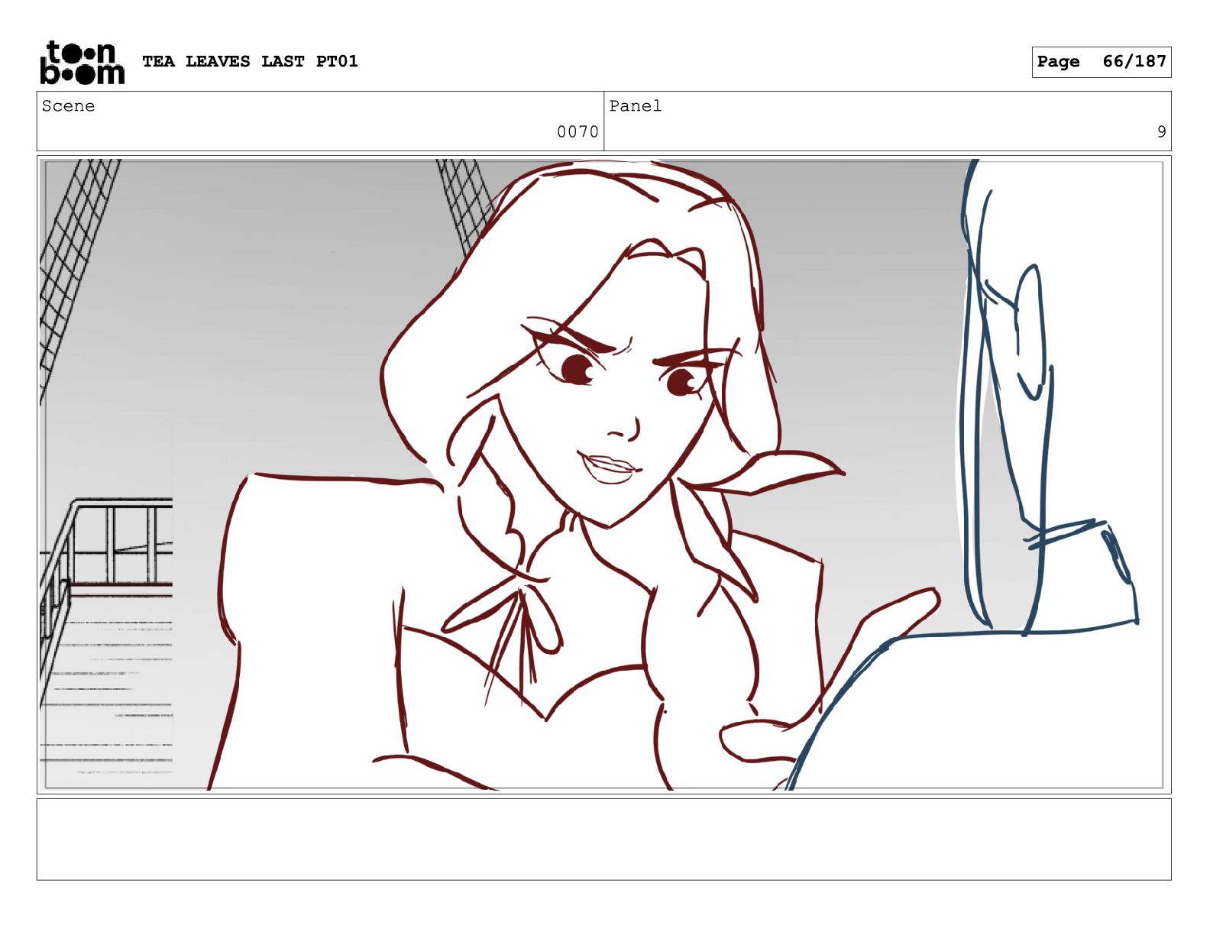Select the title text 'TEA LEAVES LAST PT01'
This screenshot has height=935, width=1210.
click(250, 61)
